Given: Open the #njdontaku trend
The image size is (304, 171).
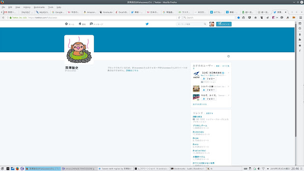Looking at the screenshot, I should tap(198, 132).
